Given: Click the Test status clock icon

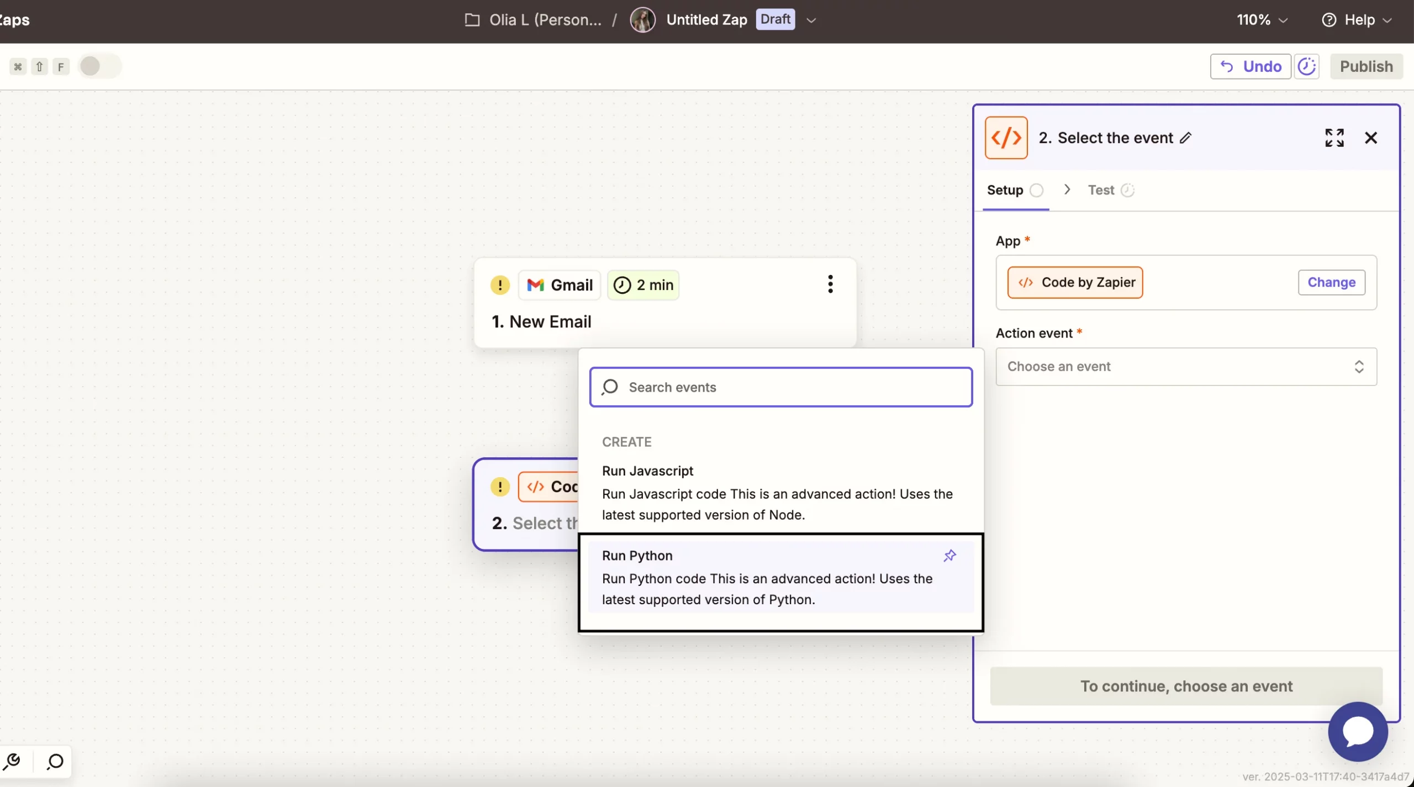Looking at the screenshot, I should coord(1127,191).
